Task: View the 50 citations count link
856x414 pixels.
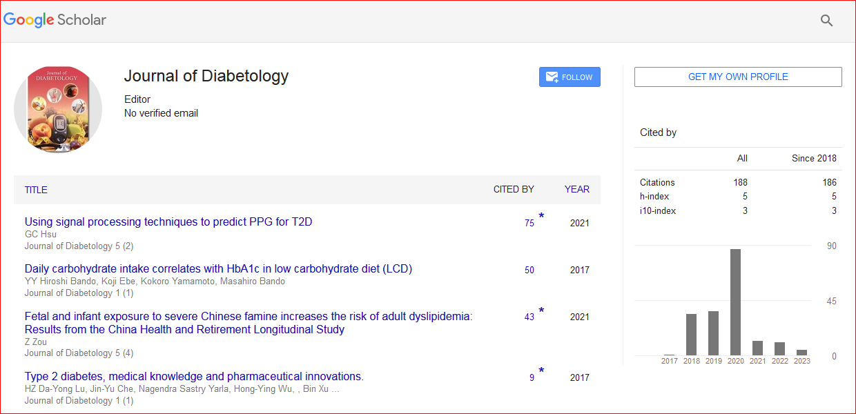Action: tap(529, 270)
